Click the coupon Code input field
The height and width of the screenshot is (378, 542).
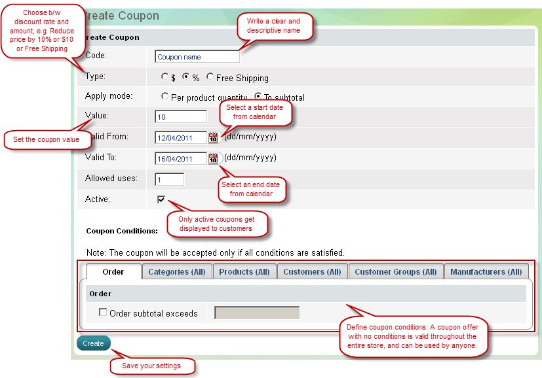(197, 57)
